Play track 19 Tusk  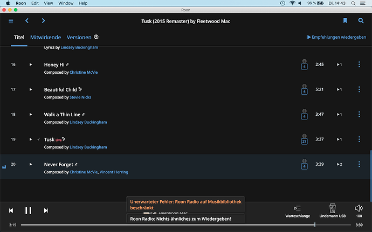click(31, 139)
